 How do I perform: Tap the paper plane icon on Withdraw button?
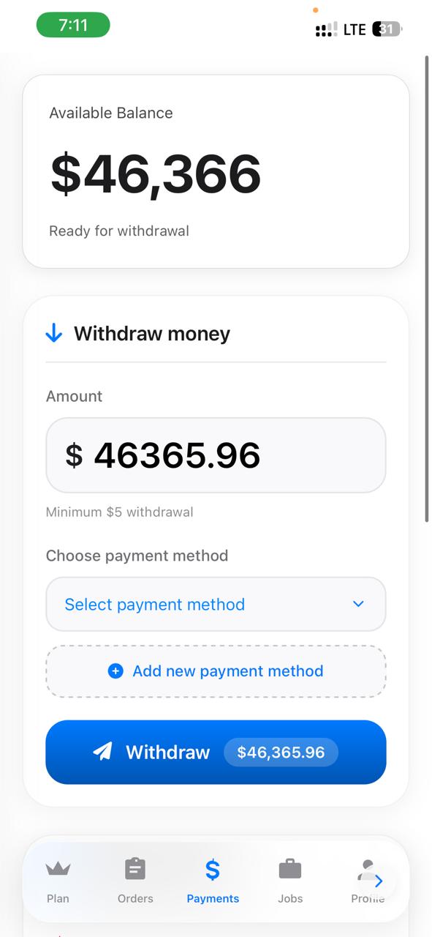(x=103, y=751)
